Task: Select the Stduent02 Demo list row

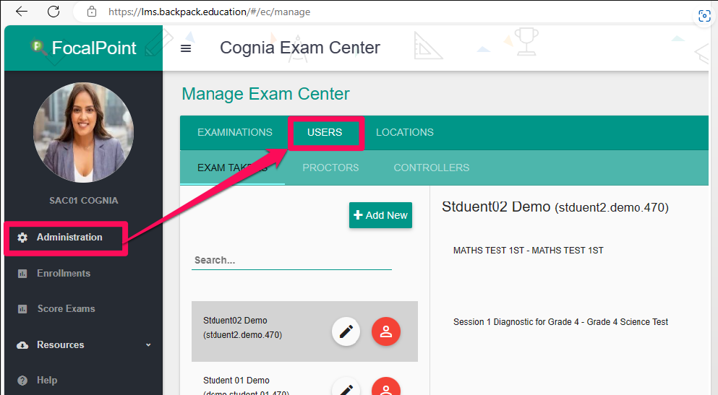Action: click(304, 331)
